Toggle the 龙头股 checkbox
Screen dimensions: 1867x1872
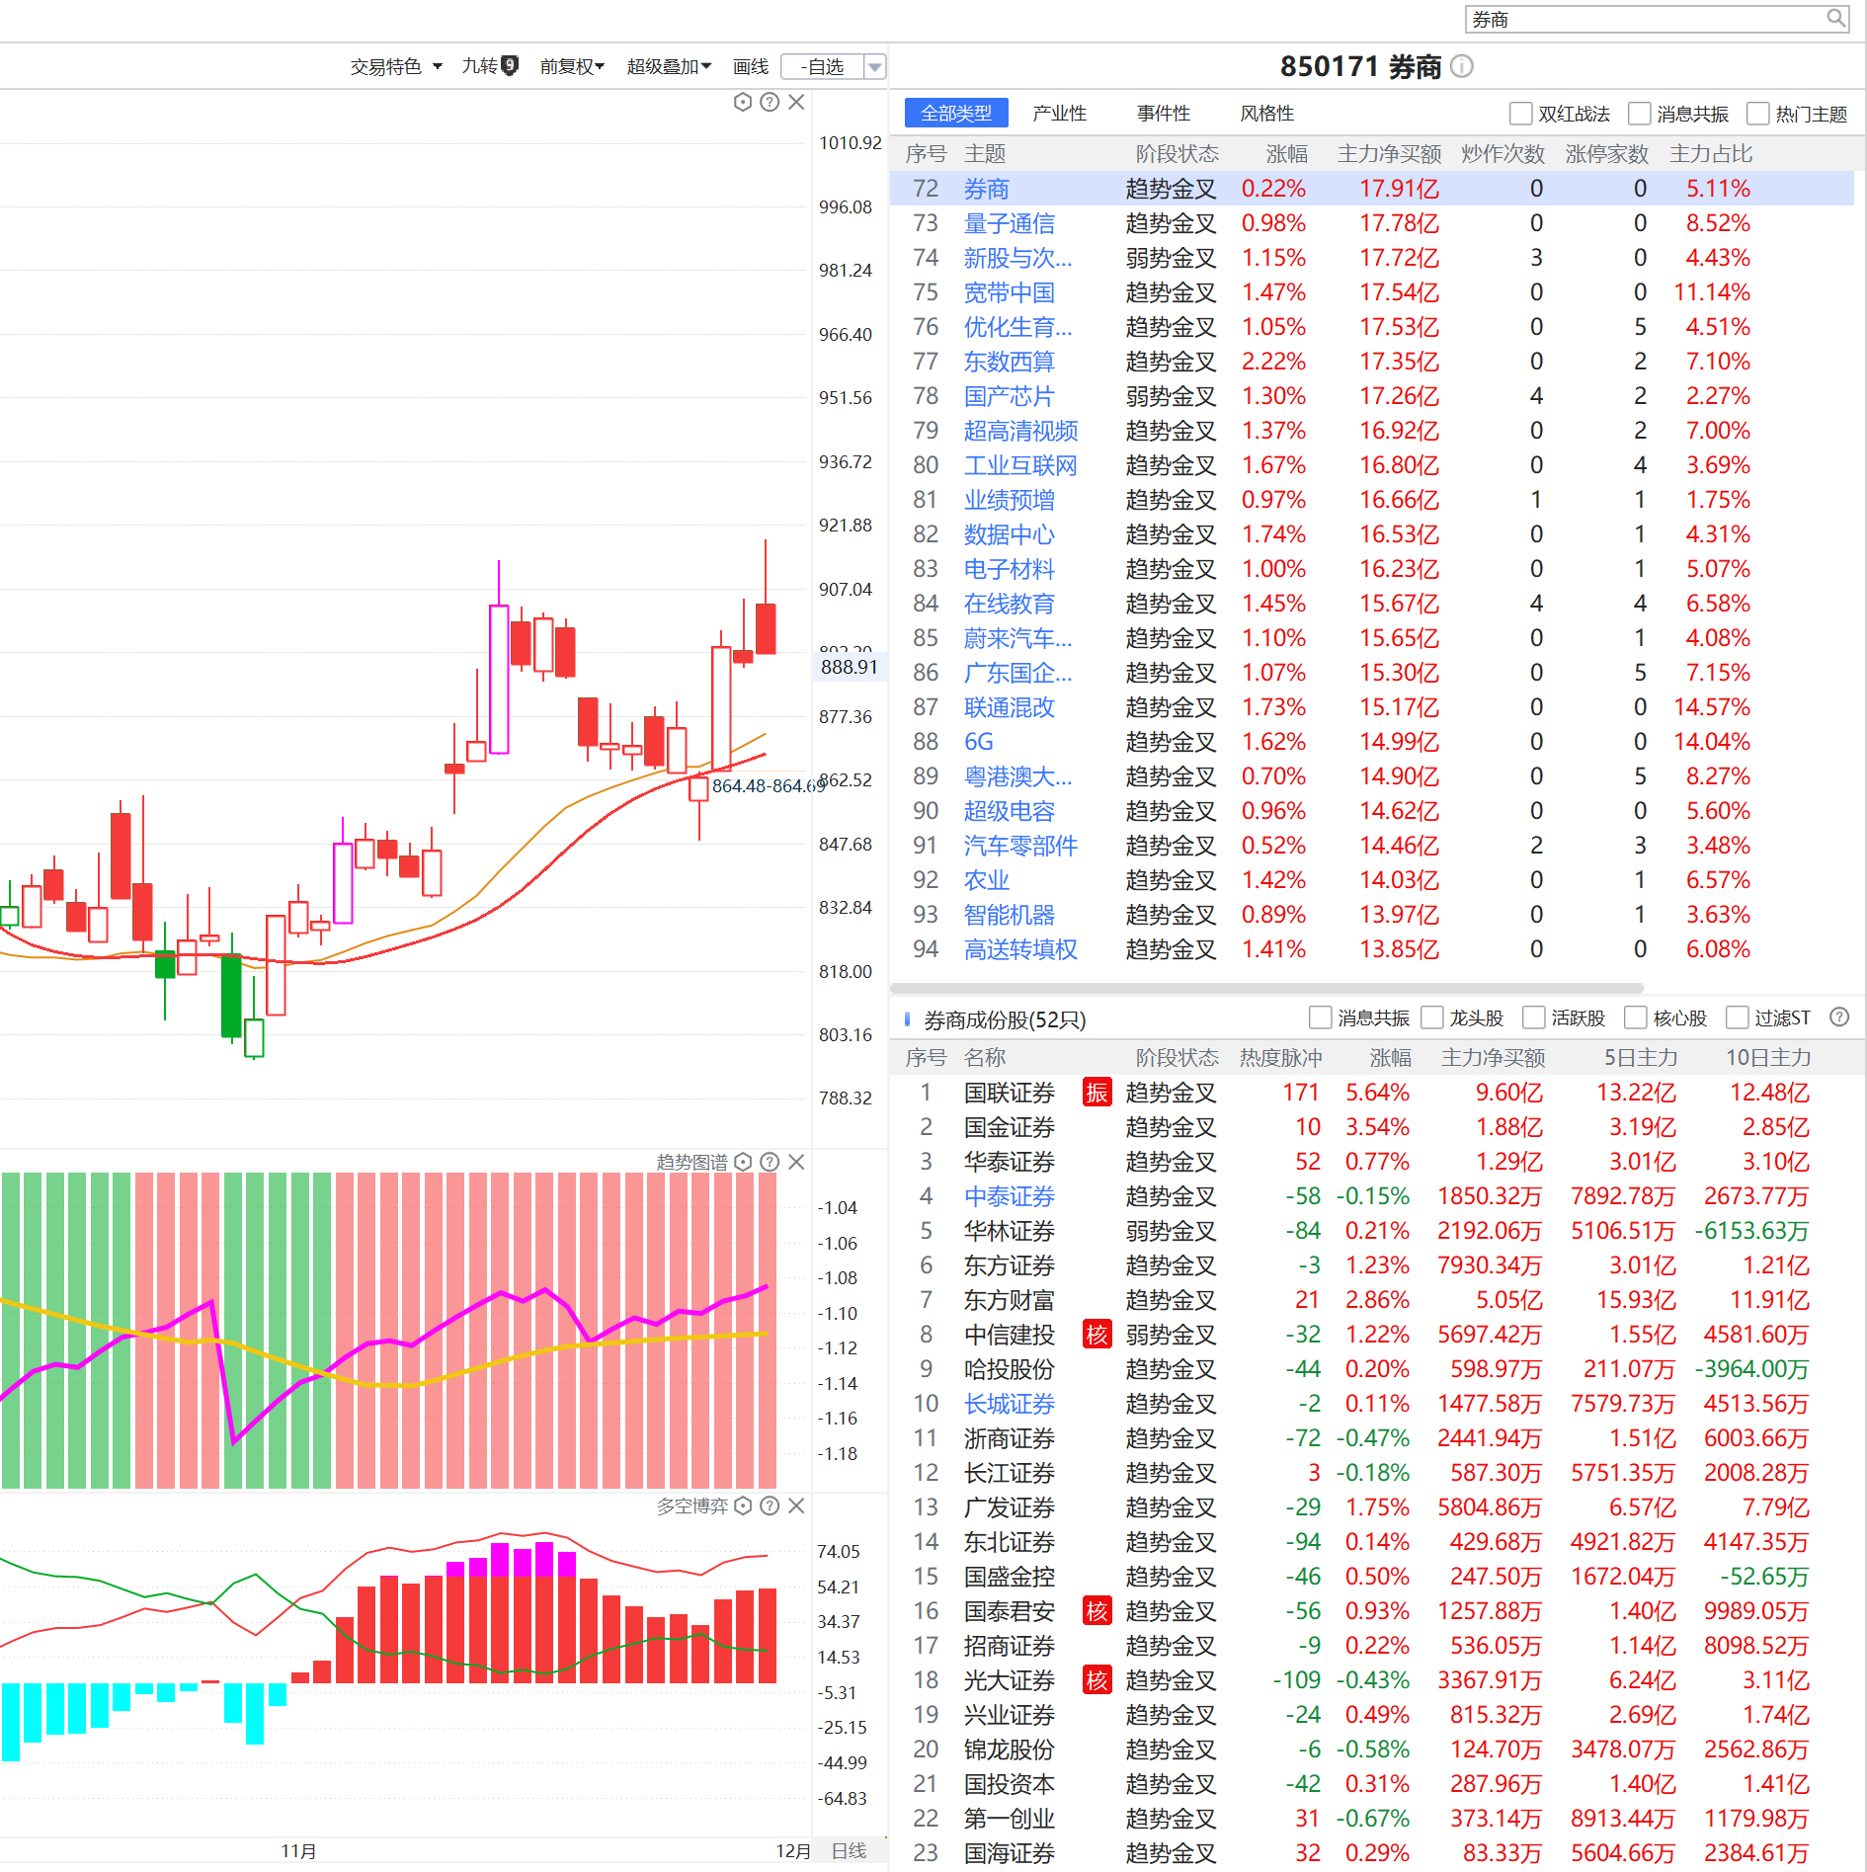click(x=1432, y=1017)
